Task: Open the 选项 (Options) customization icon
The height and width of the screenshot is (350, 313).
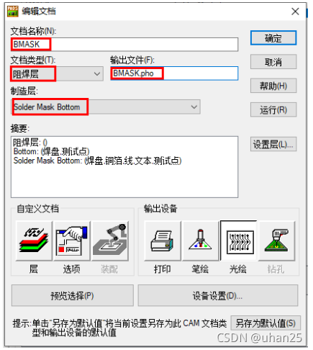Action: [72, 241]
